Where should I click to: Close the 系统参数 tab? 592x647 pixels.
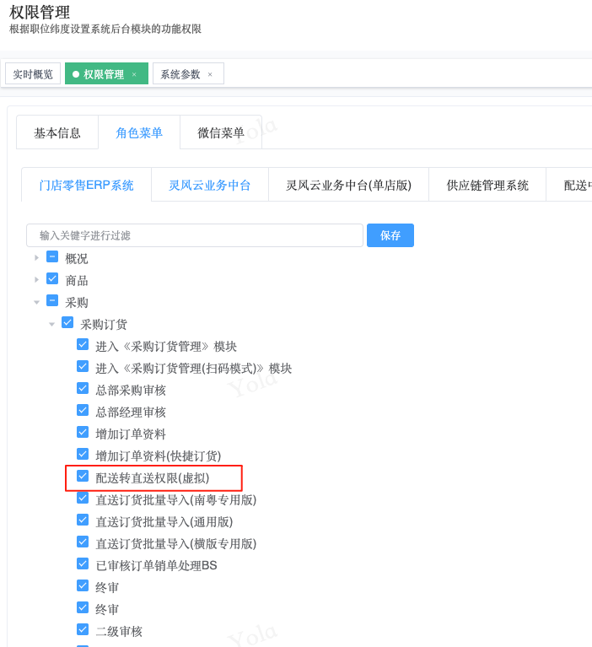[x=210, y=74]
